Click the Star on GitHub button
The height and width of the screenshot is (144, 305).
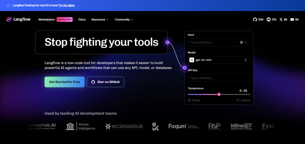pyautogui.click(x=105, y=82)
